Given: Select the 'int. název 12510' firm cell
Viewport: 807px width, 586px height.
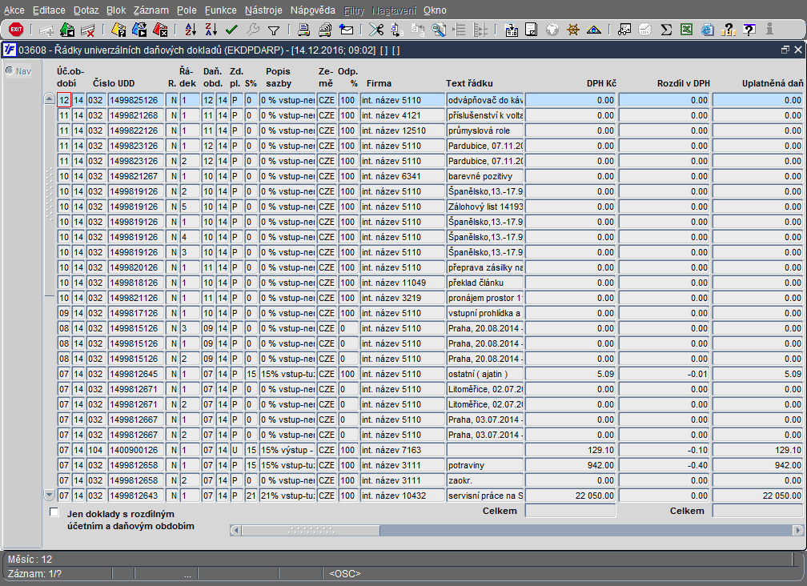Looking at the screenshot, I should [403, 130].
